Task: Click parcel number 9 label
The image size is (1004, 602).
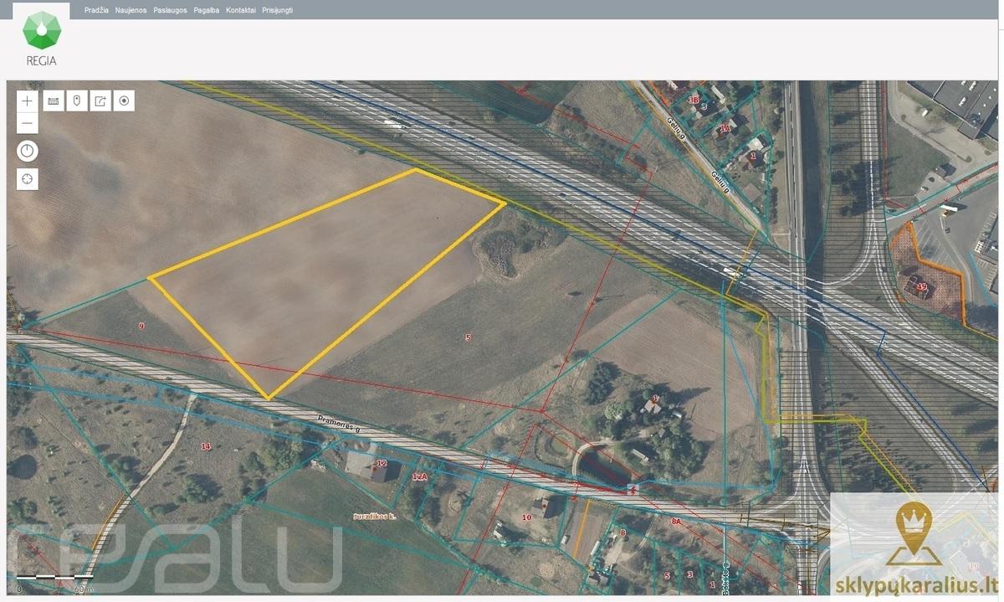Action: coord(141,325)
